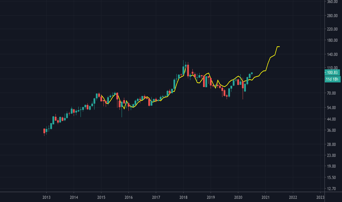Viewport: 342px width, 202px height.
Task: Click the 280.00 price axis label
Action: pyautogui.click(x=332, y=16)
